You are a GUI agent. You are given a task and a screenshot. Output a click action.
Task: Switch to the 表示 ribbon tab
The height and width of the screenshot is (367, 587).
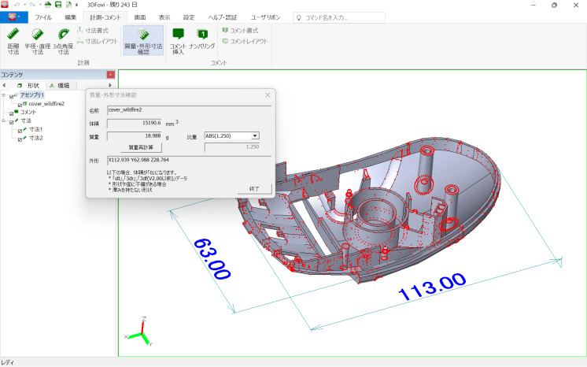point(164,17)
